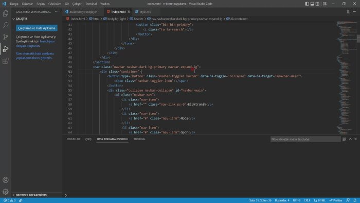
Task: Open the Dosya menu
Action: (14, 4)
